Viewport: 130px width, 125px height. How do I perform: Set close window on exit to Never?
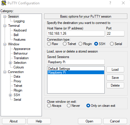click(x=69, y=106)
